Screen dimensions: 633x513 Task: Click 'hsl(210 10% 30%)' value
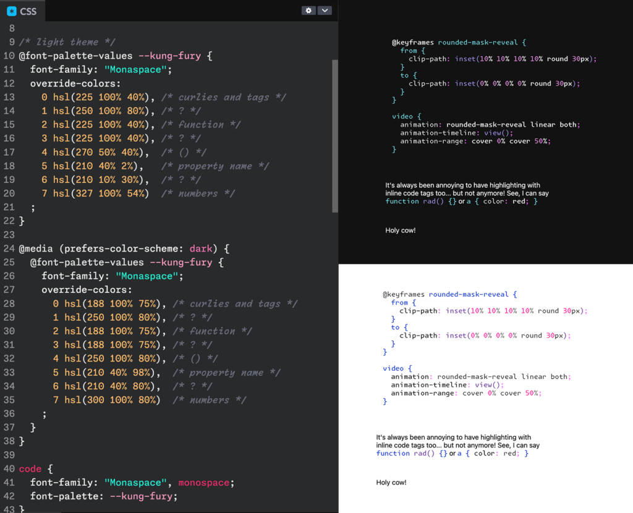click(x=98, y=180)
